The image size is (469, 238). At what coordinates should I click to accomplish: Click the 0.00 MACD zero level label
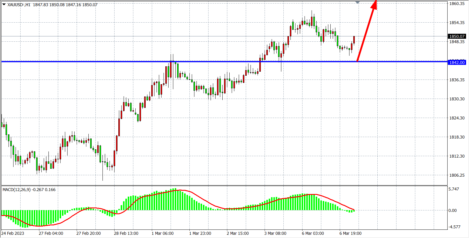click(453, 210)
